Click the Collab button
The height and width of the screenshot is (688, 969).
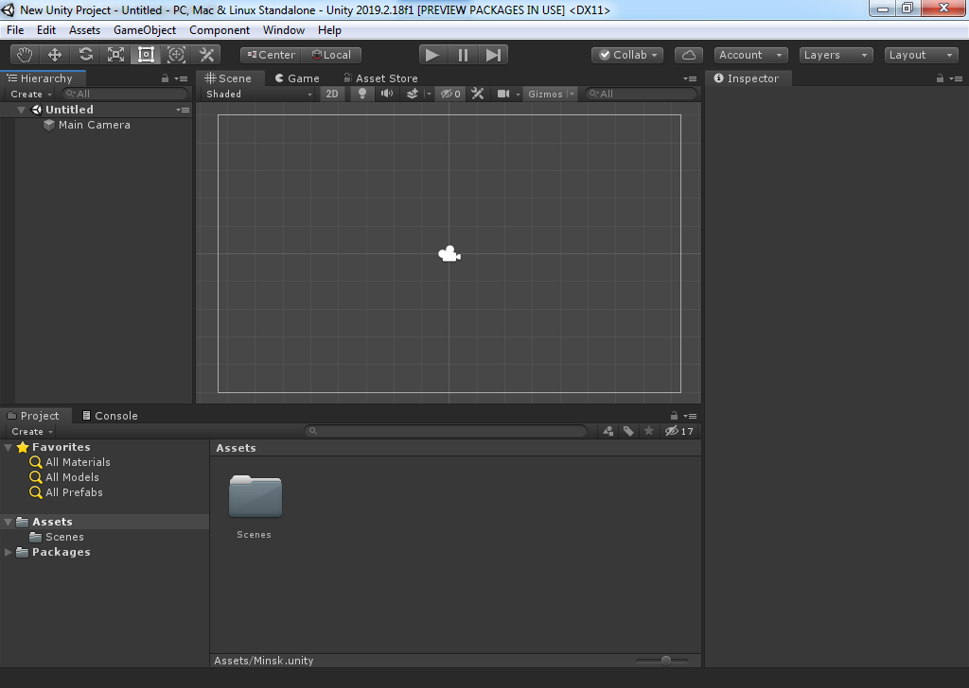(627, 55)
